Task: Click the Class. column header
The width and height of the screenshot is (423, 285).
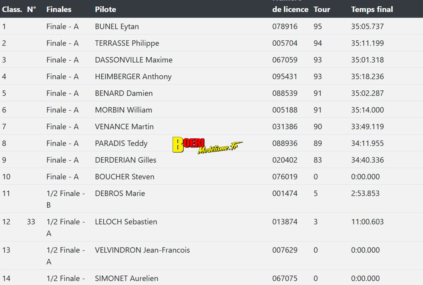Action: click(x=12, y=9)
